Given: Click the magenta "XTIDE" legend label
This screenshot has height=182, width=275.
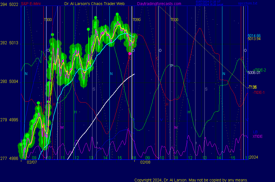Looking at the screenshot, I should point(257,136).
